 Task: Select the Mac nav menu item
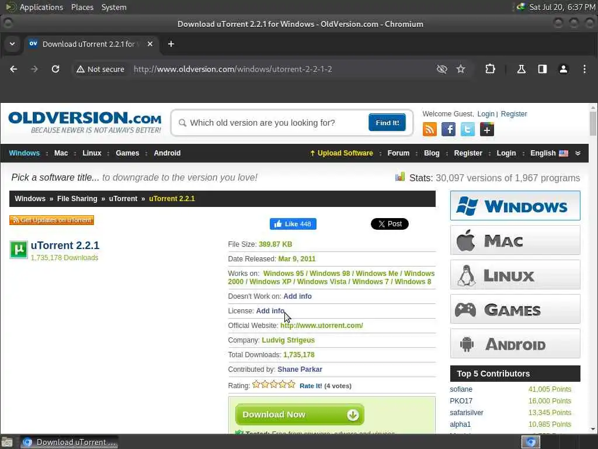pos(61,153)
